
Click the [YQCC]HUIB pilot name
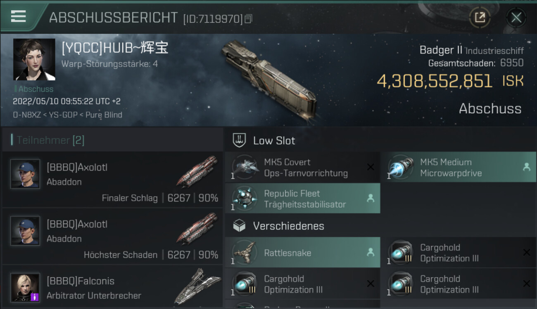point(115,48)
